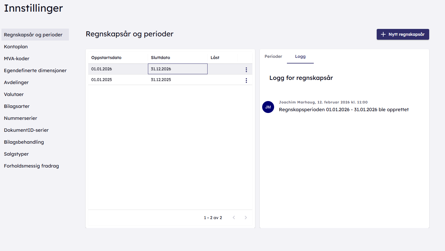Screen dimensions: 445x251
Task: Go to next page of fiscal years
Action: 245,218
